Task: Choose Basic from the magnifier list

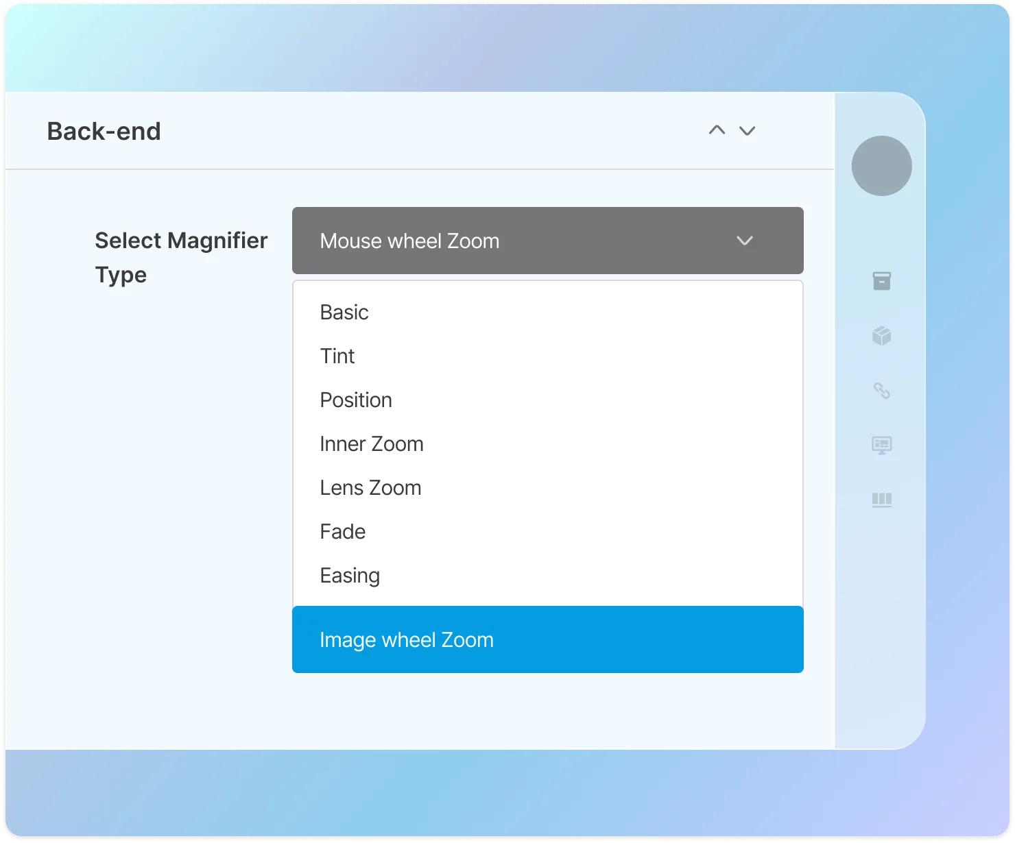Action: pyautogui.click(x=344, y=313)
